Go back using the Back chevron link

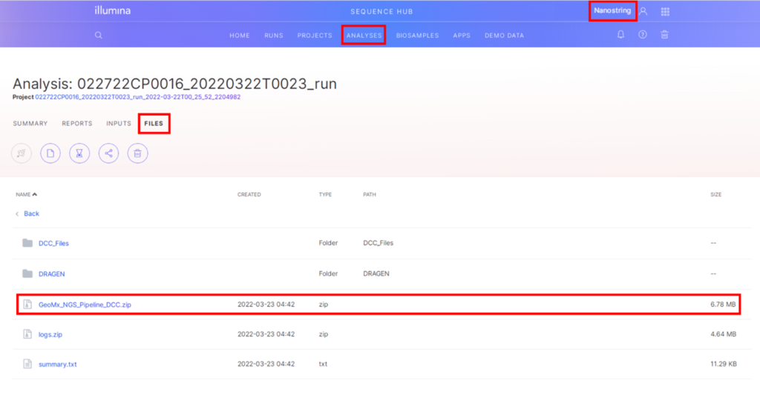coord(28,213)
